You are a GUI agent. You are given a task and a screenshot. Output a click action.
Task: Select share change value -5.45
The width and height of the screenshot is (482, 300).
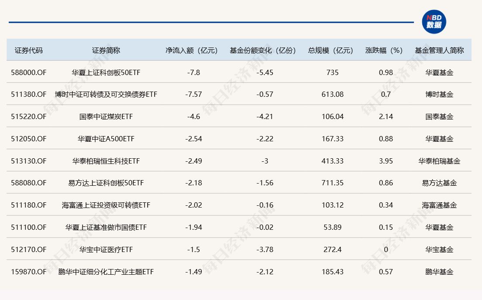click(265, 72)
